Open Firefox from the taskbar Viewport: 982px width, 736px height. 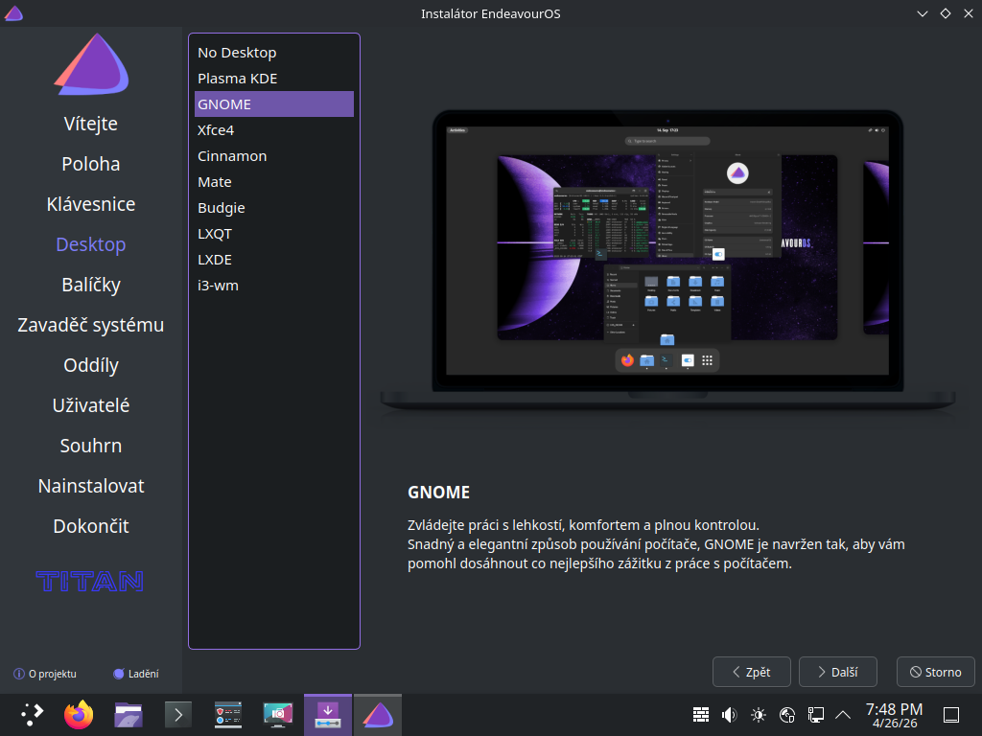tap(79, 714)
